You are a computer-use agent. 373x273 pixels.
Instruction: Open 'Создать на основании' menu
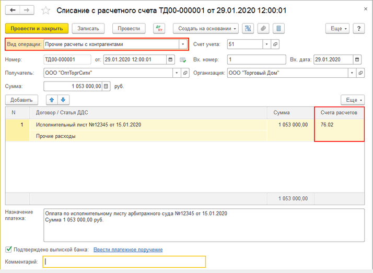pos(206,28)
